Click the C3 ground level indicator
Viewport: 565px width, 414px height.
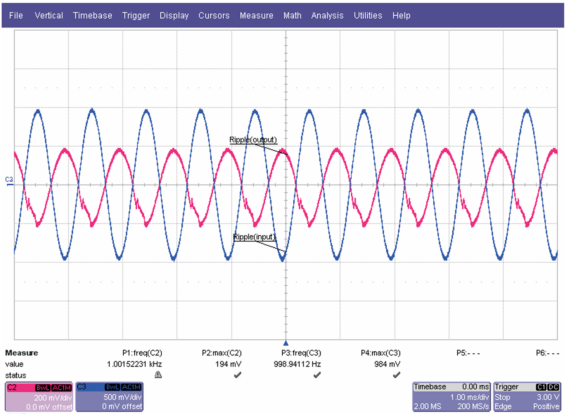[x=9, y=180]
